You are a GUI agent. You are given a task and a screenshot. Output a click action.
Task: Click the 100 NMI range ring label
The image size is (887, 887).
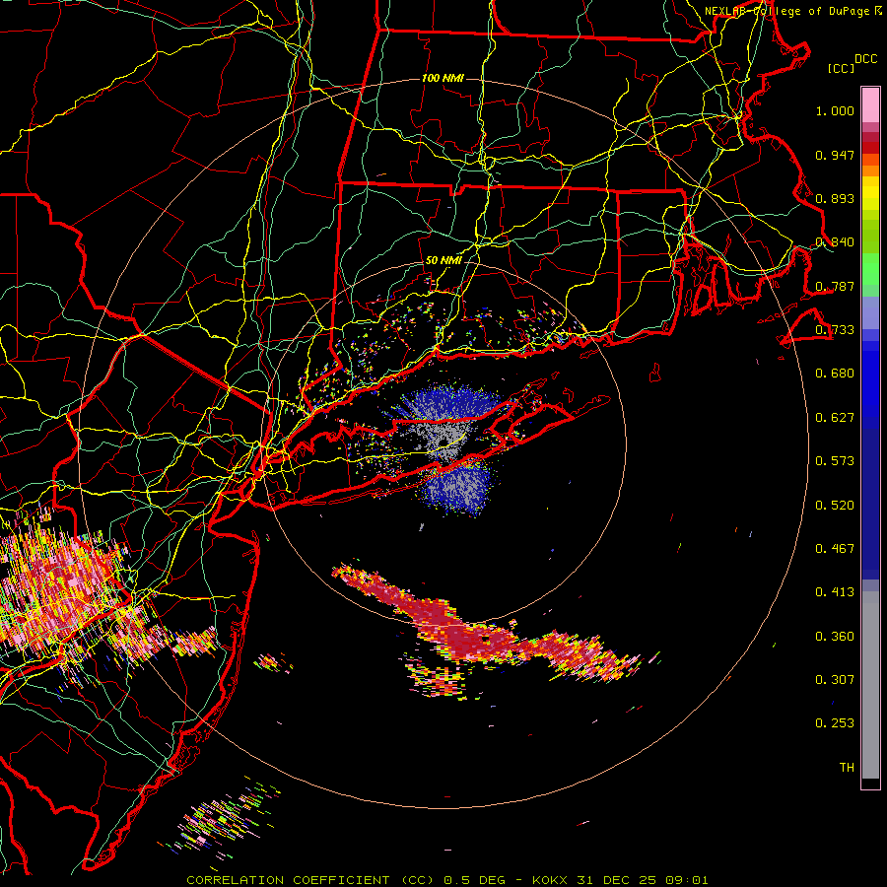click(x=443, y=78)
